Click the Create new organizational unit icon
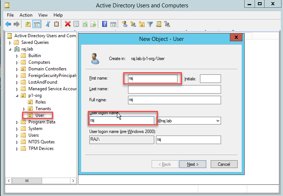The width and height of the screenshot is (283, 196). [142, 24]
